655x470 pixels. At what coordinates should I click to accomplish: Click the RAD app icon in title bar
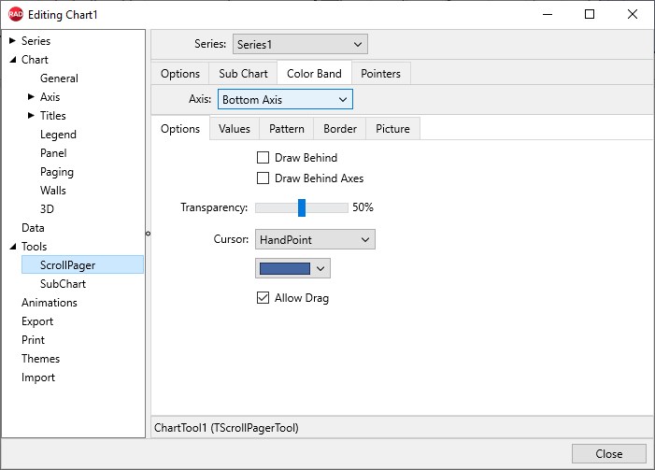16,14
